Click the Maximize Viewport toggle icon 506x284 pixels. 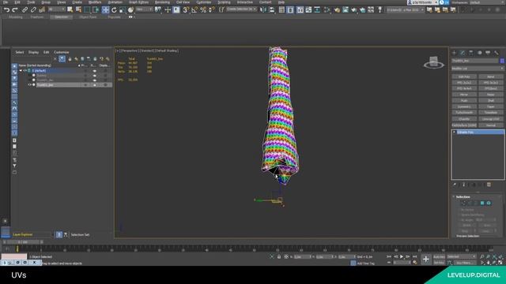coord(500,263)
